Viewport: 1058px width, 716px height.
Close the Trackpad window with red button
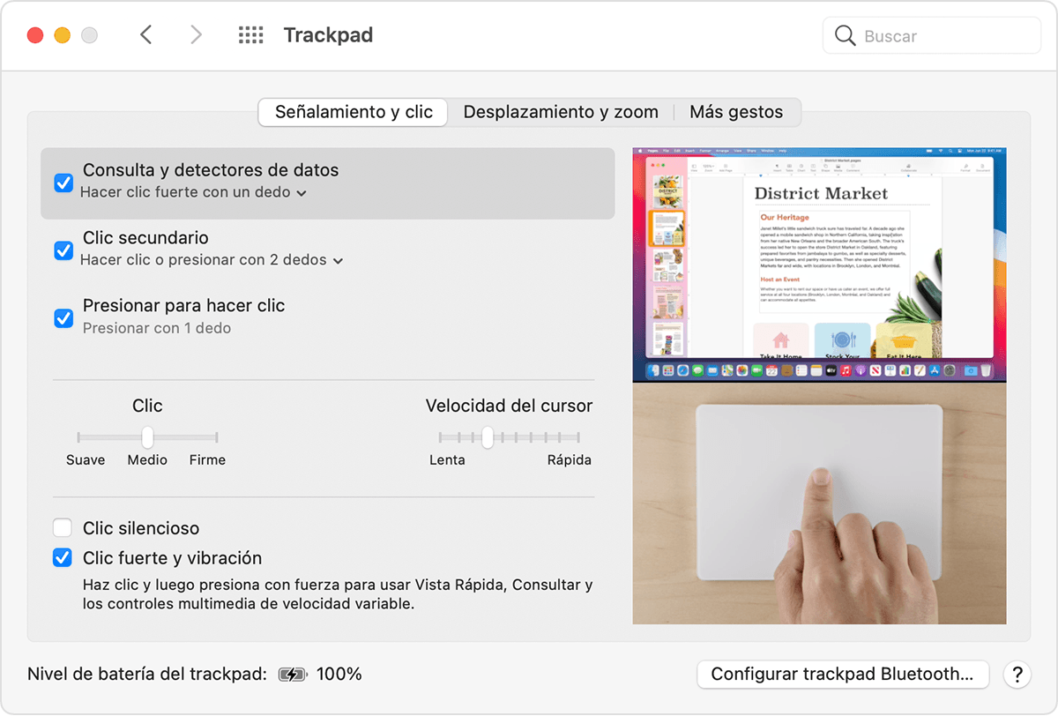35,35
